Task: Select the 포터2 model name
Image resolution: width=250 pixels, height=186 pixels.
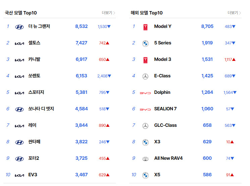Action: 34,158
